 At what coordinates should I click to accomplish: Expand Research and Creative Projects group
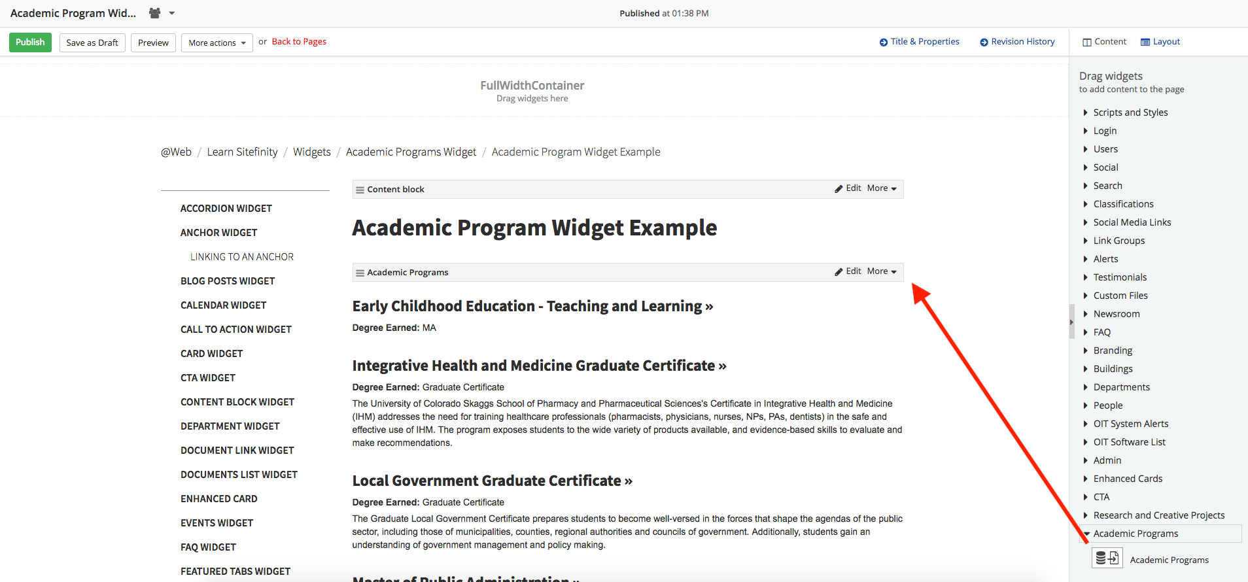click(1158, 515)
